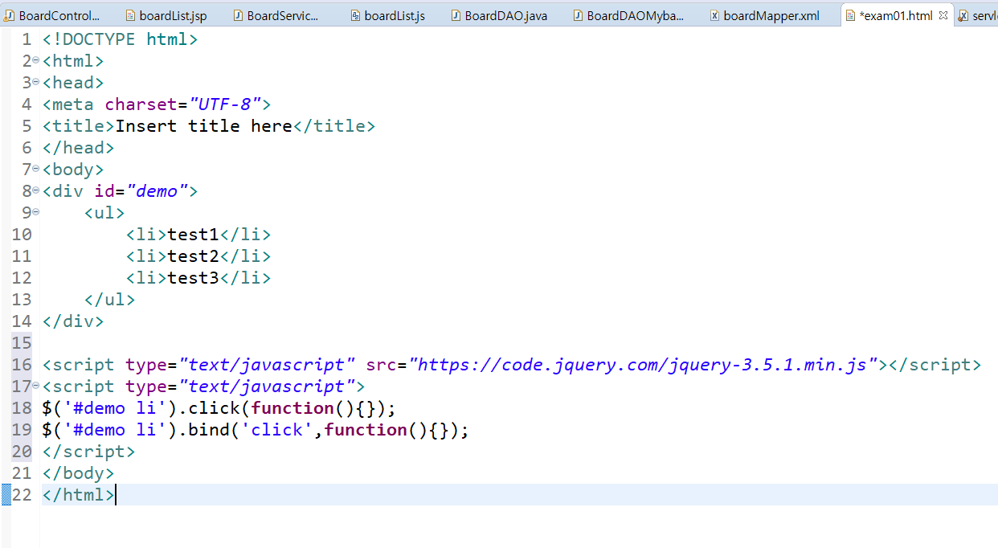Click the closing </html> tag
The width and height of the screenshot is (998, 548).
click(79, 495)
